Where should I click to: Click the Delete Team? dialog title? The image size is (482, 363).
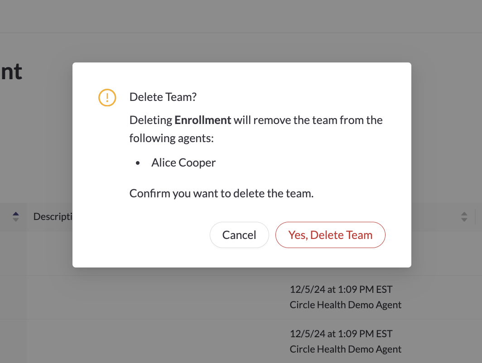[x=163, y=97]
